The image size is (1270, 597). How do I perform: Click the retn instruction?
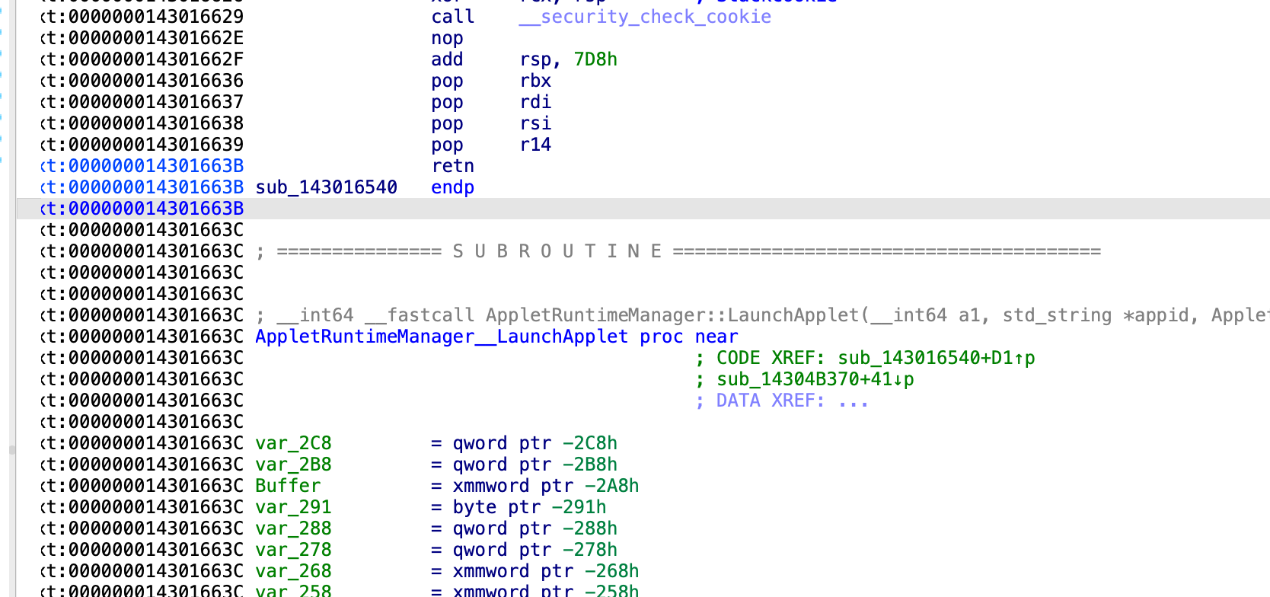pos(452,166)
